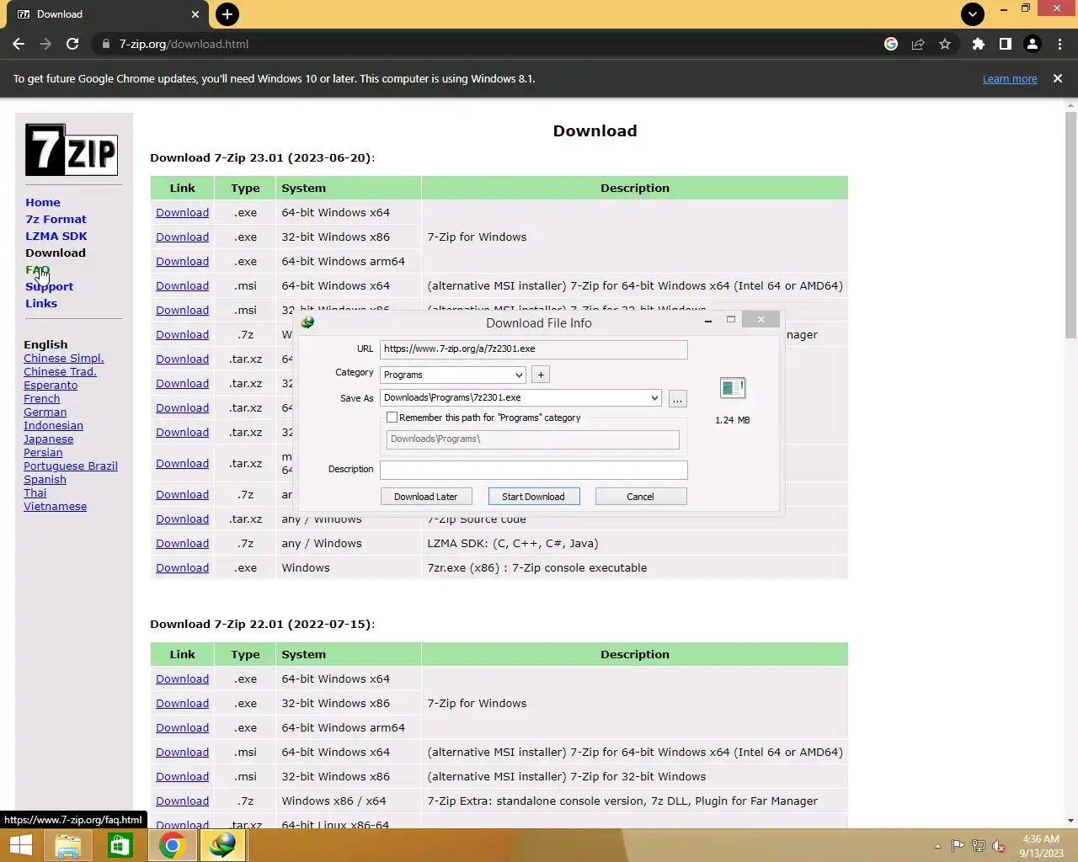Viewport: 1078px width, 862px height.
Task: Show hidden tray icons arrow
Action: coord(937,846)
